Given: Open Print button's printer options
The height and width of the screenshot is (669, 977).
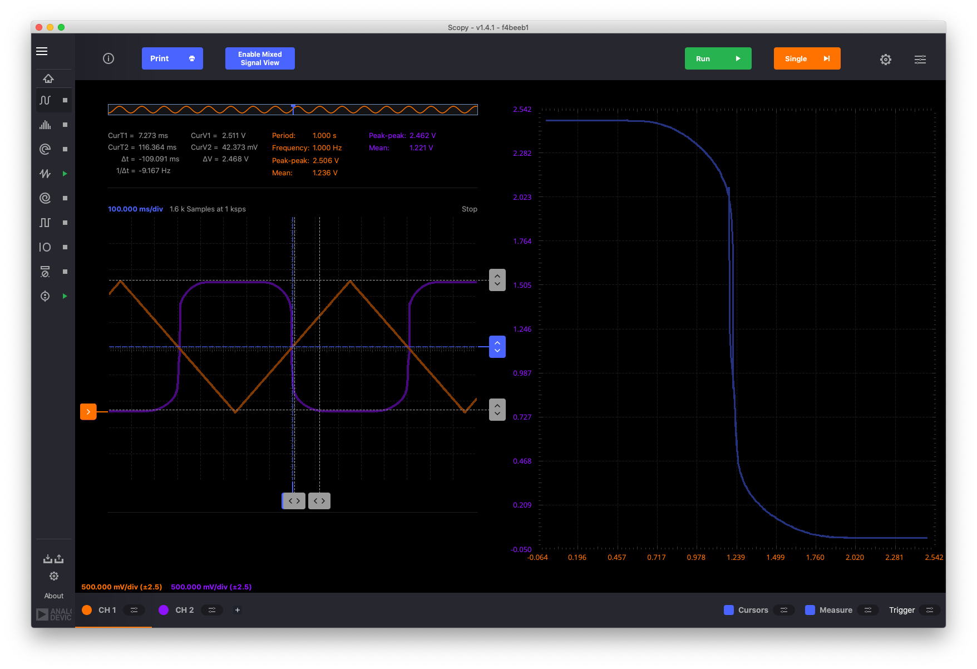Looking at the screenshot, I should pyautogui.click(x=192, y=58).
